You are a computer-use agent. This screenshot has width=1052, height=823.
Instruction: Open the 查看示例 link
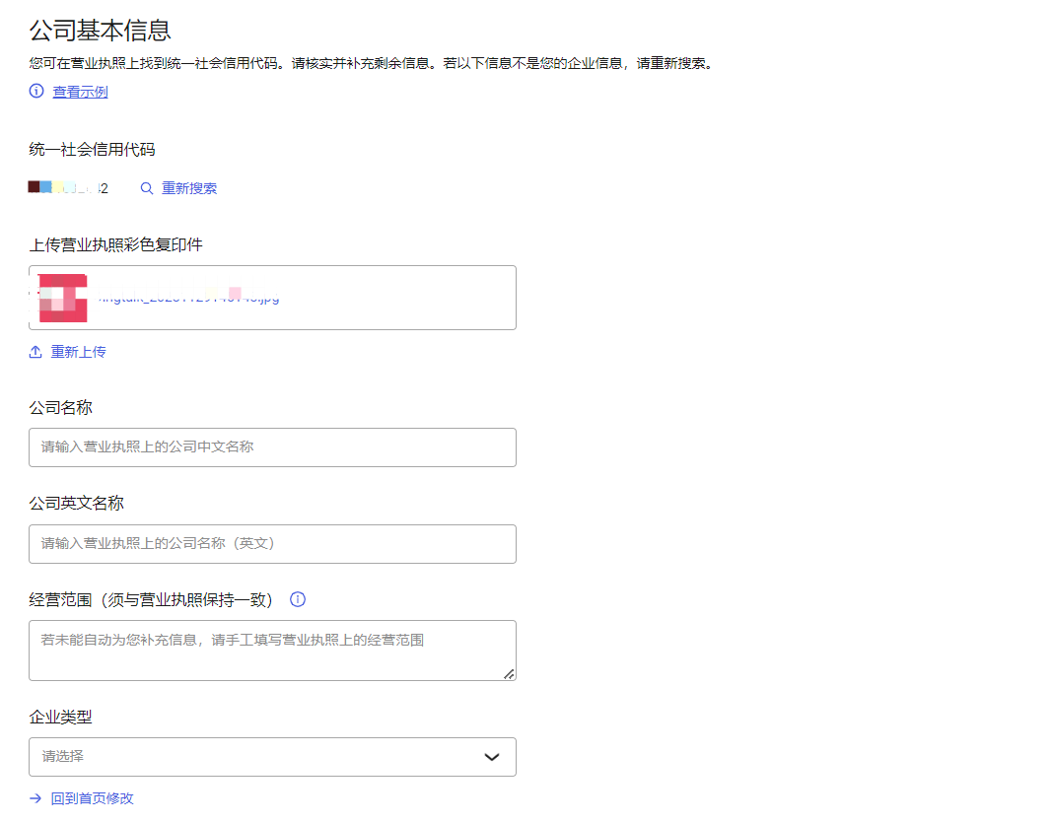coord(80,92)
